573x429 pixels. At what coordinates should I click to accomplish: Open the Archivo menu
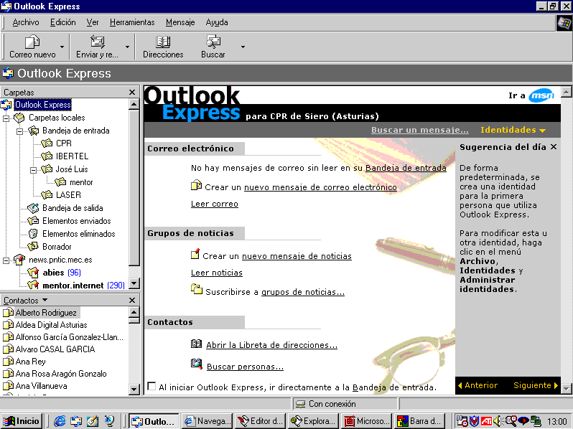point(26,22)
